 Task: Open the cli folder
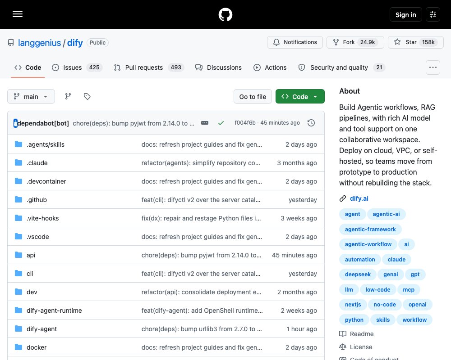click(x=30, y=274)
